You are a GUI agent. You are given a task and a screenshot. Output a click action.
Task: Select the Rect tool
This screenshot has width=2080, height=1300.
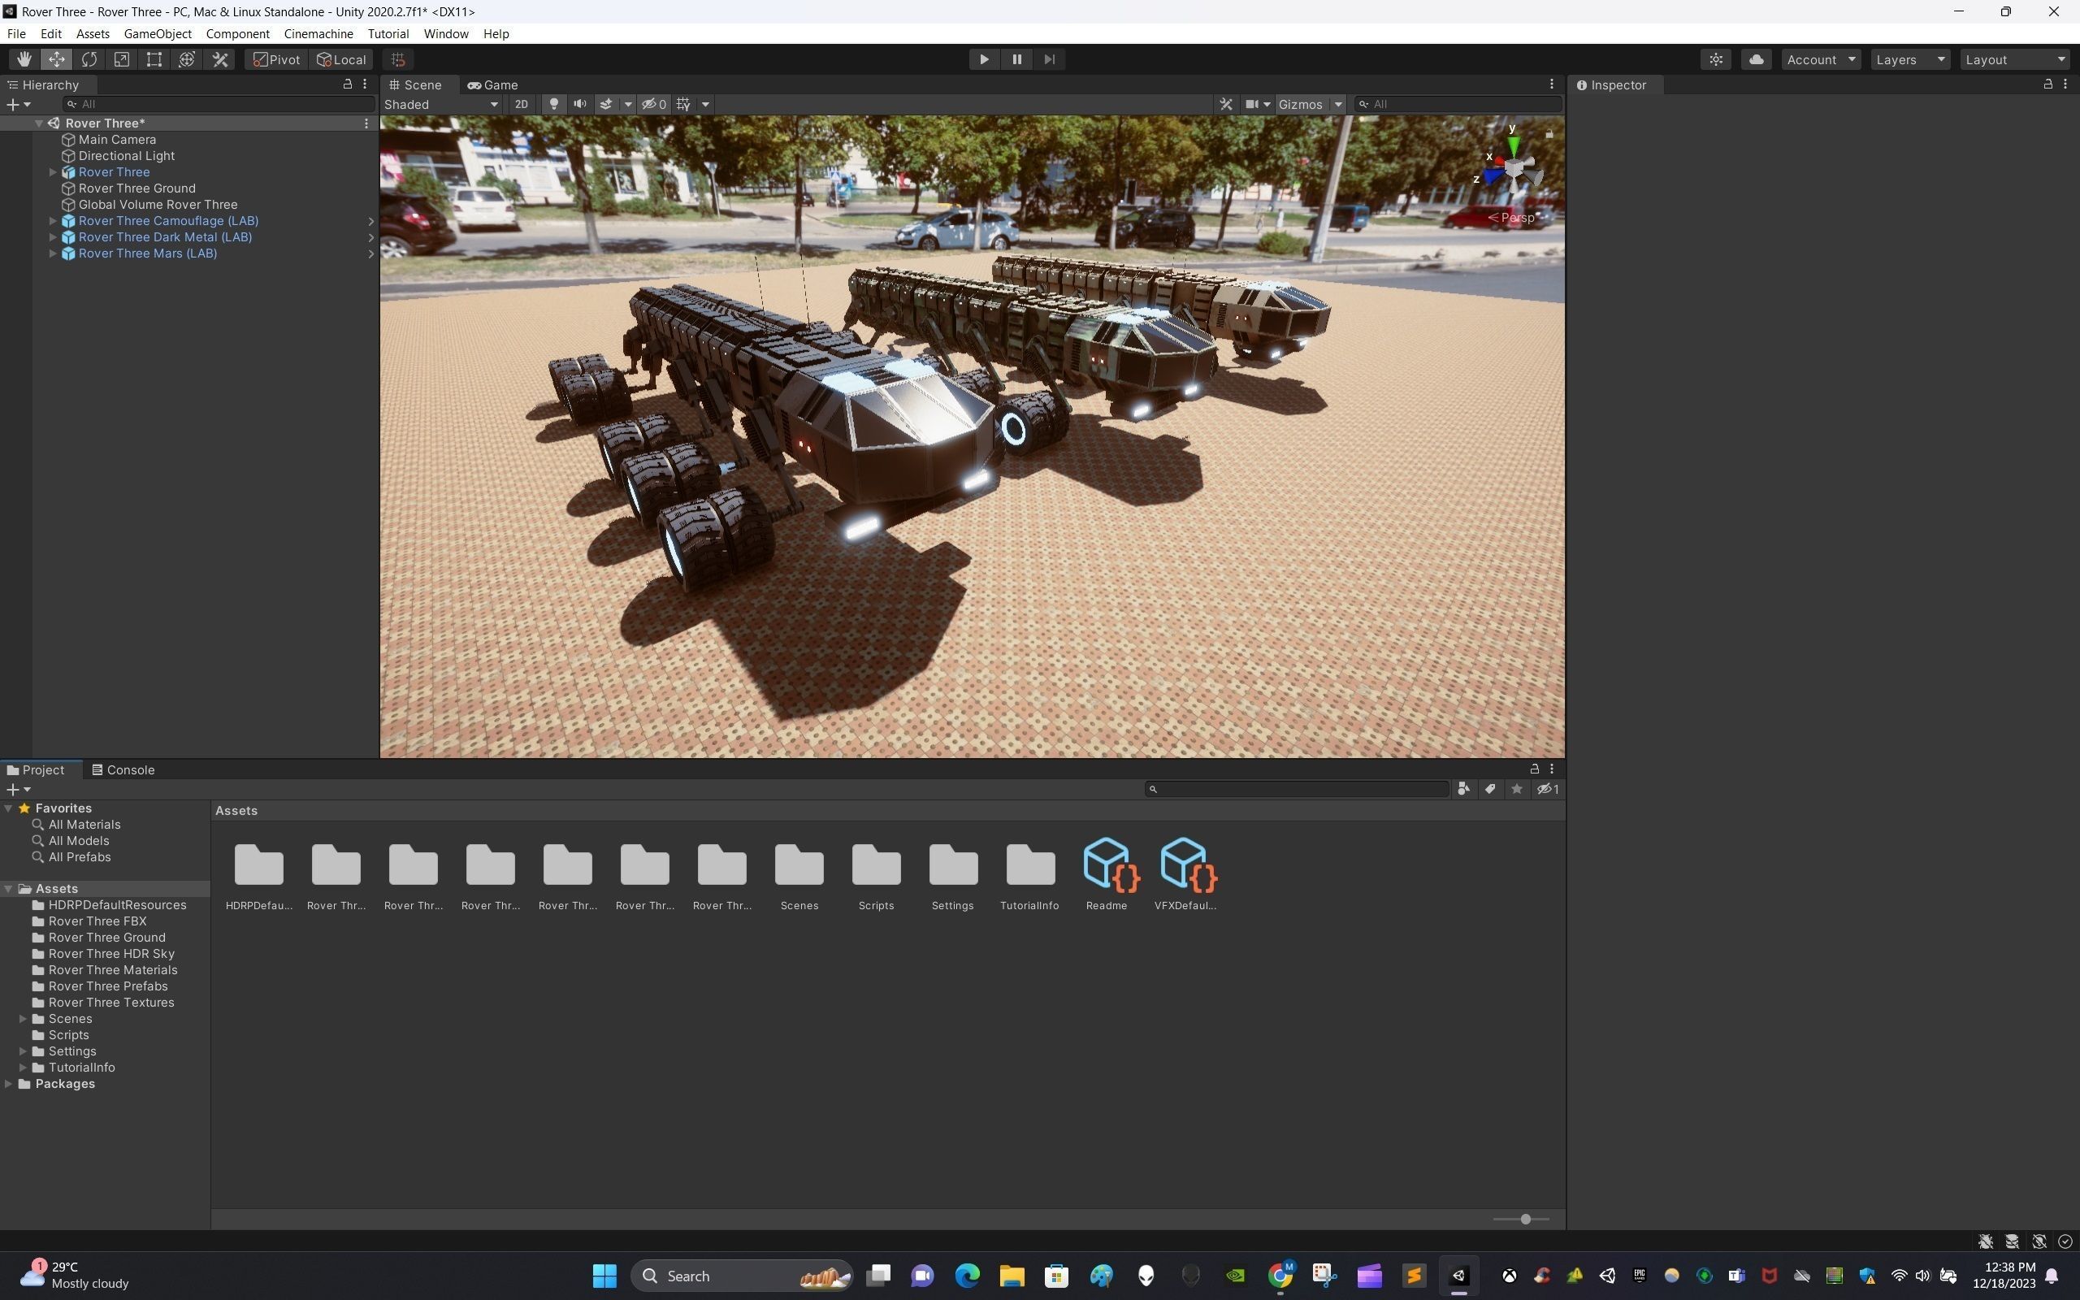pos(154,59)
